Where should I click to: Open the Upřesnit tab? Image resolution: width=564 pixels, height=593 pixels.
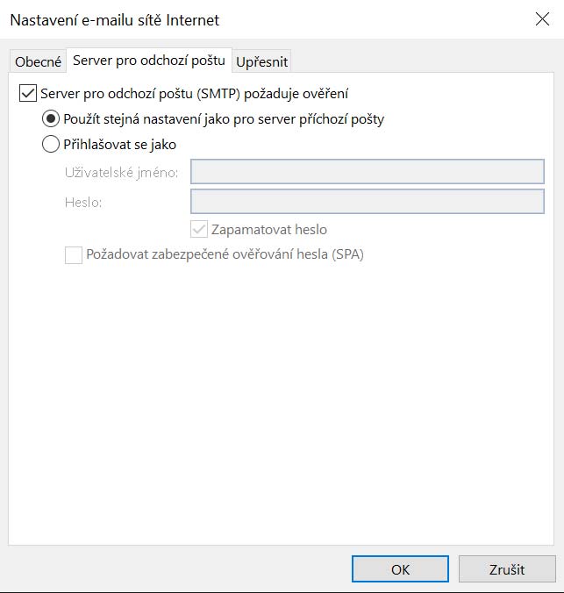click(x=262, y=61)
